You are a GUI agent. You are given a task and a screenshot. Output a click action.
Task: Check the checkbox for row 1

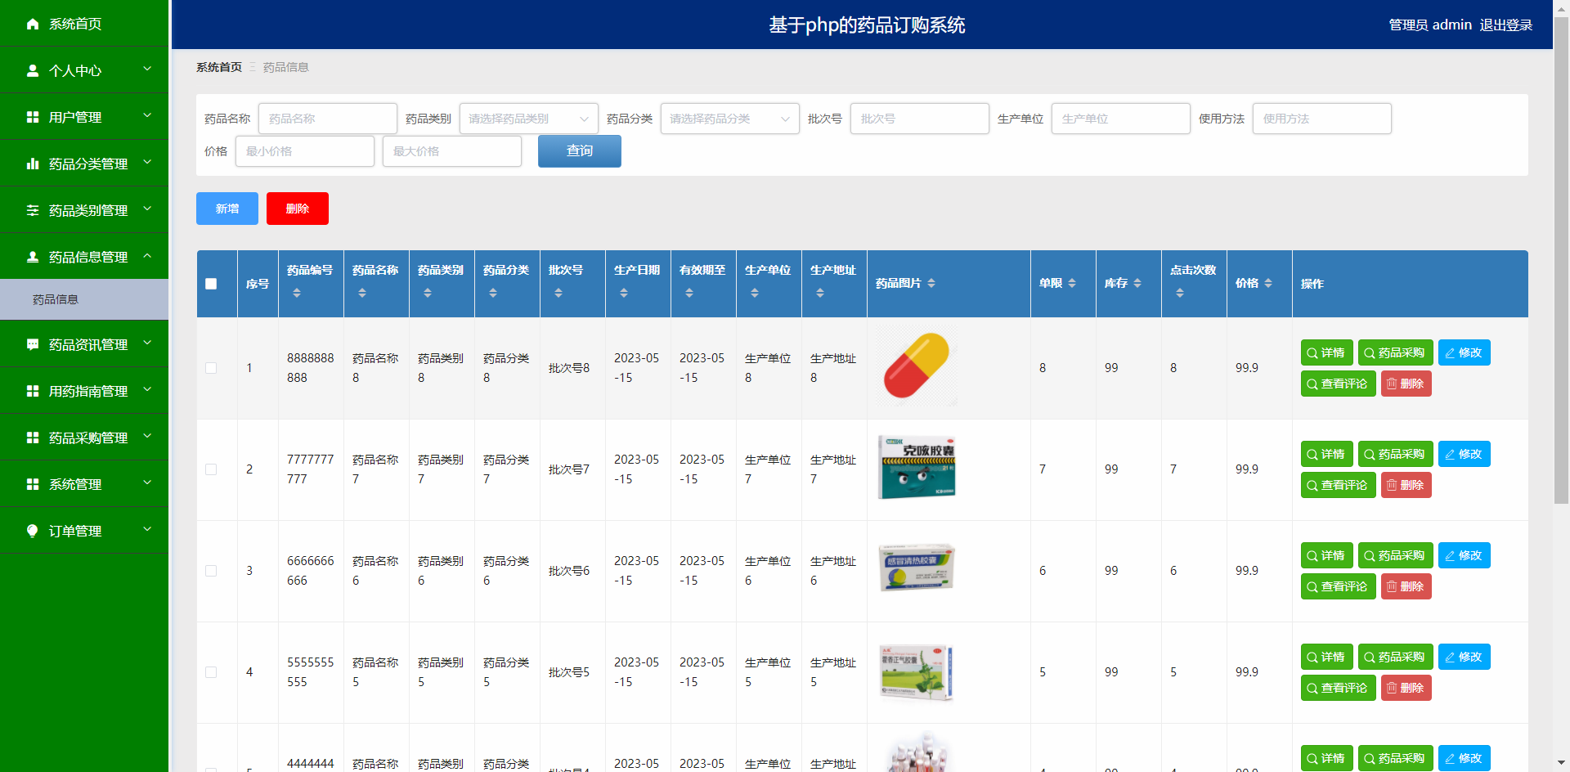tap(211, 368)
